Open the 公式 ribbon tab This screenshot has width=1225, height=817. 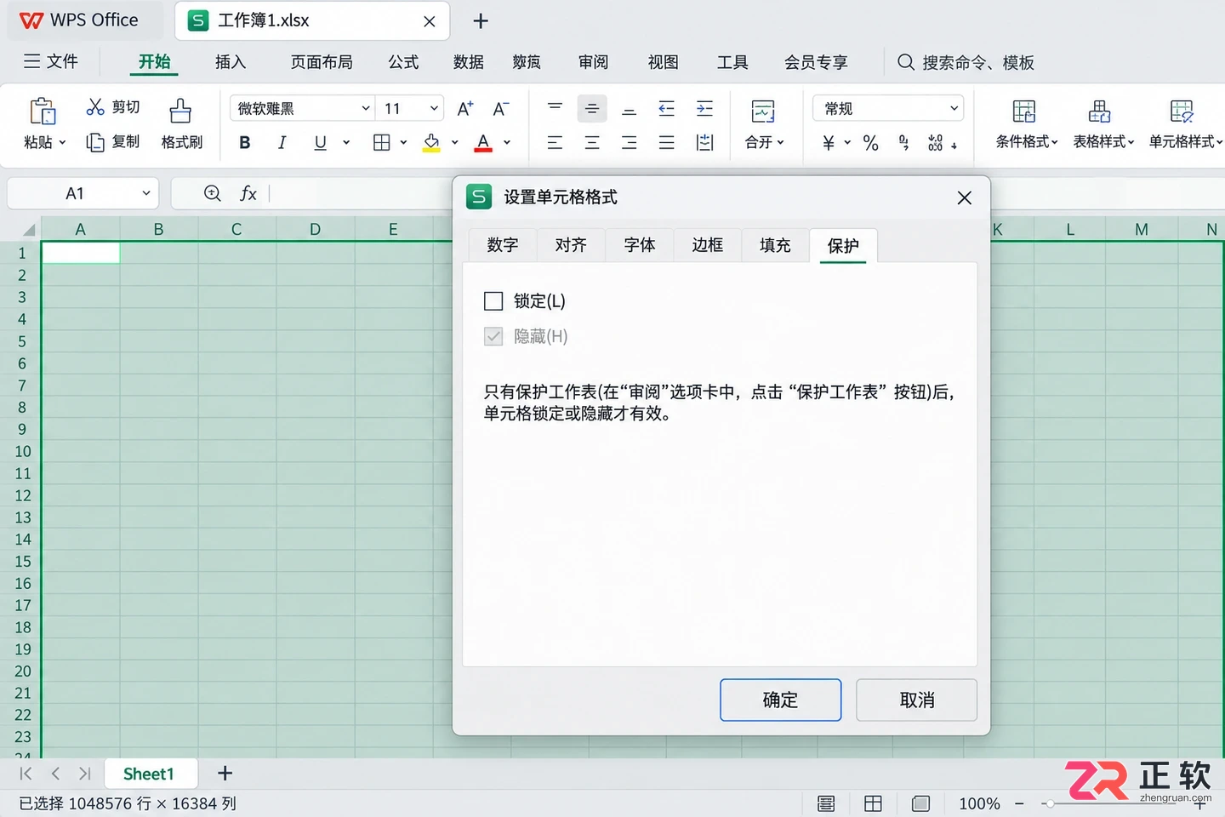[403, 62]
